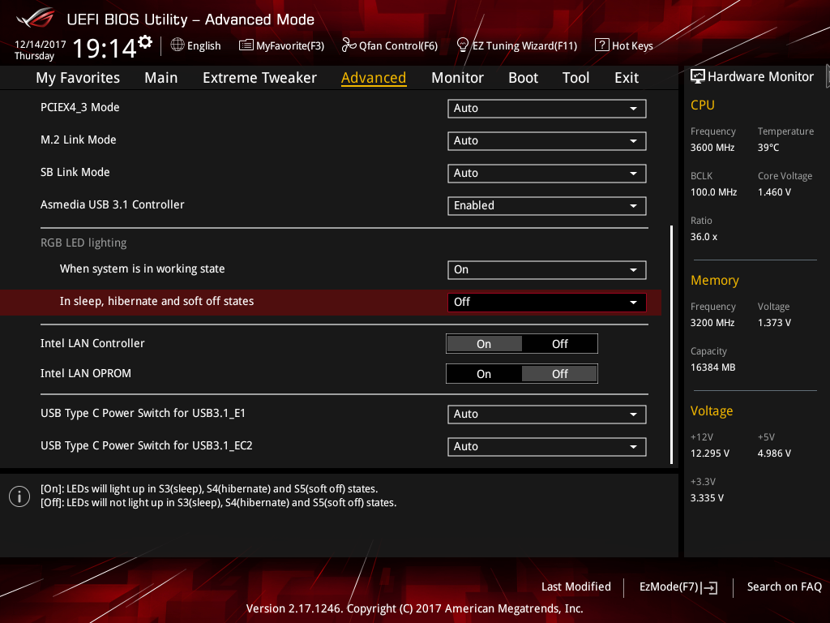Open USB3.1_EC2 Power Switch dropdown

pos(547,447)
